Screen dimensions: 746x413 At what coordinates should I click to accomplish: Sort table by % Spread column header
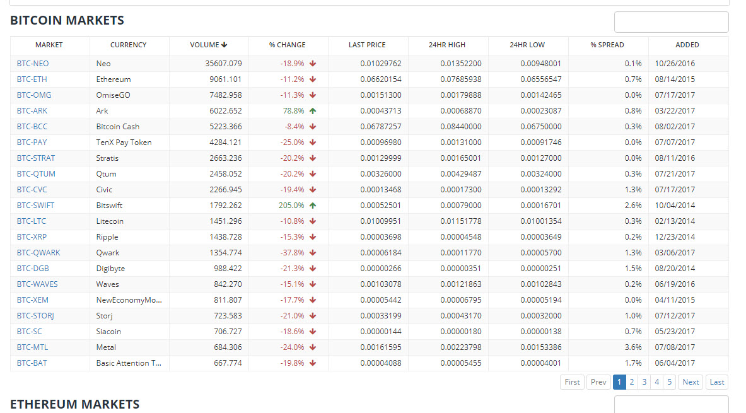click(x=607, y=45)
